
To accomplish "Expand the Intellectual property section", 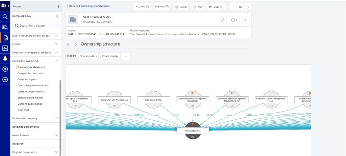I will click(x=57, y=118).
